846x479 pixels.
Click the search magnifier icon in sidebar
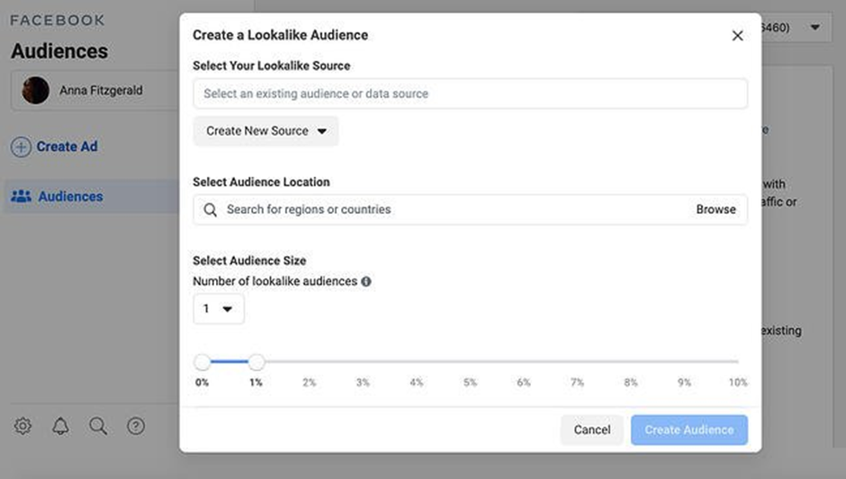click(x=98, y=426)
